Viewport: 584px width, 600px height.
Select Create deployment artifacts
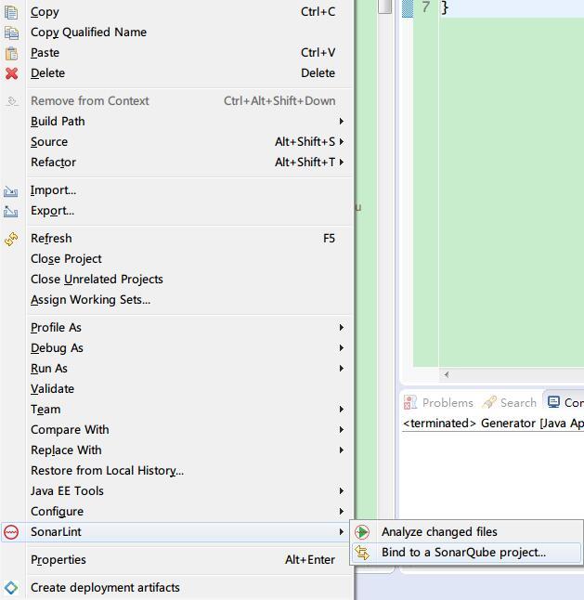pos(176,588)
